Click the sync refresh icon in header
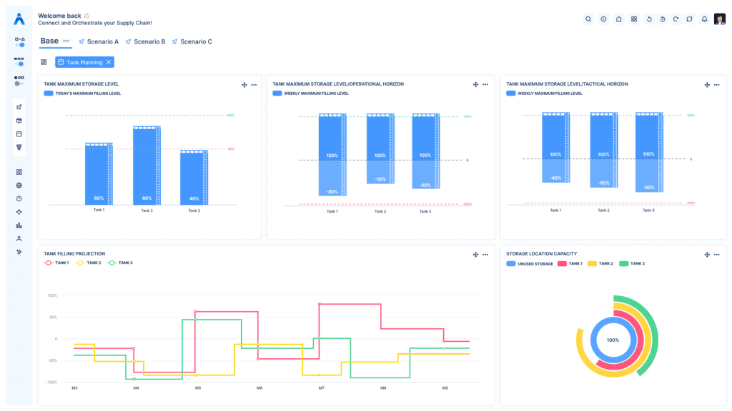Screen dimensions: 732x411 point(689,19)
